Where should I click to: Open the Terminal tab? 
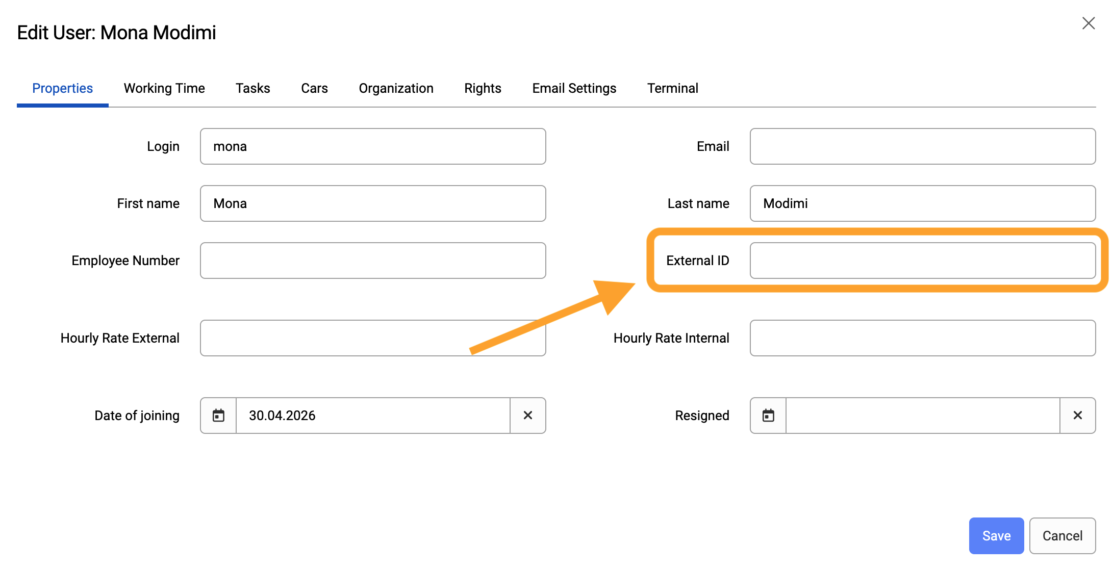[673, 88]
